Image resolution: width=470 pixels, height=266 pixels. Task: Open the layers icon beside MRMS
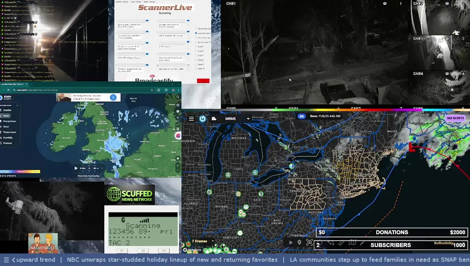[214, 119]
